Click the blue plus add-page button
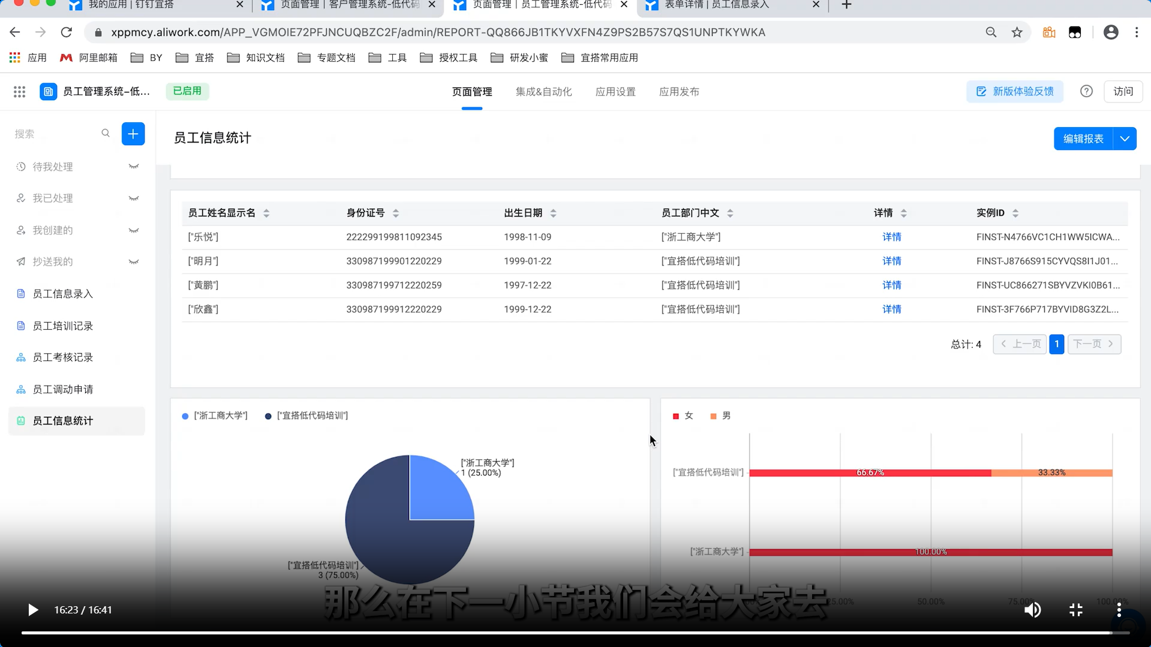Screen dimensions: 1151x647 click(133, 134)
